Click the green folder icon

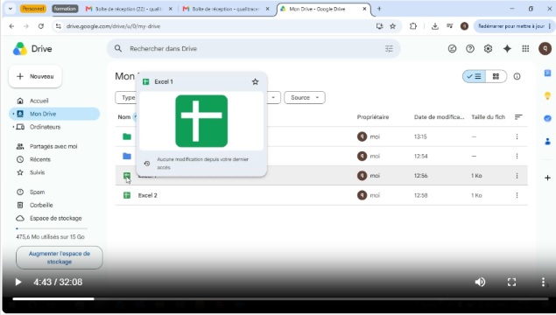(127, 136)
